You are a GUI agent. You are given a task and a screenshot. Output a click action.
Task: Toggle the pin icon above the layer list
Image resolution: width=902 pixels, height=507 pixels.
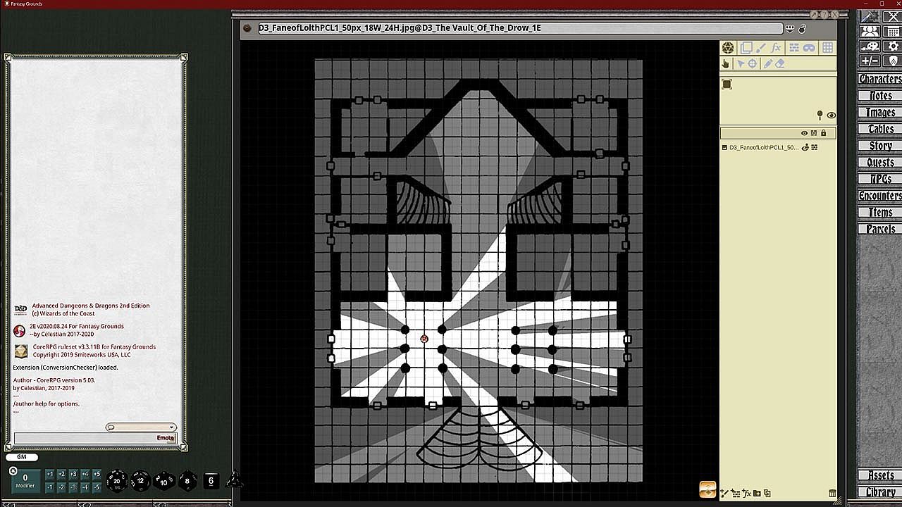(820, 115)
